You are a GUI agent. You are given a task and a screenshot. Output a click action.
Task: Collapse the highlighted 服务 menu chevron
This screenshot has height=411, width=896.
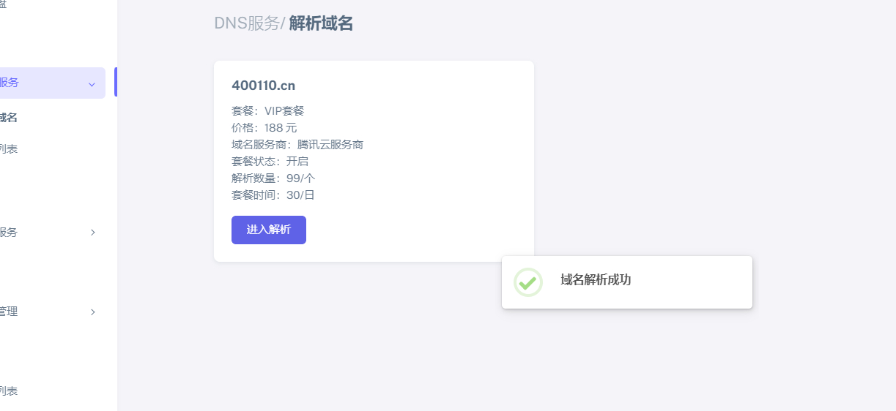click(92, 84)
